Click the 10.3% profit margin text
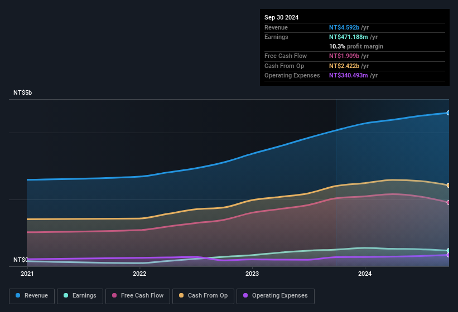458x312 pixels. (356, 46)
